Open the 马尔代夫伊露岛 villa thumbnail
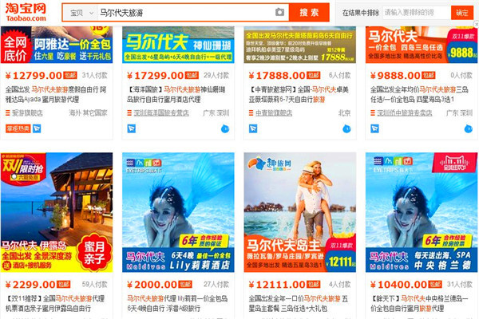479x319 pixels. [x=57, y=212]
